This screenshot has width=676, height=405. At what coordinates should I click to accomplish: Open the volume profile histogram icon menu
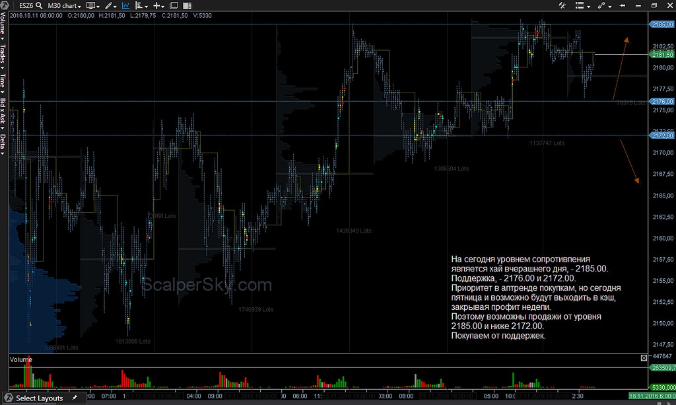click(141, 6)
